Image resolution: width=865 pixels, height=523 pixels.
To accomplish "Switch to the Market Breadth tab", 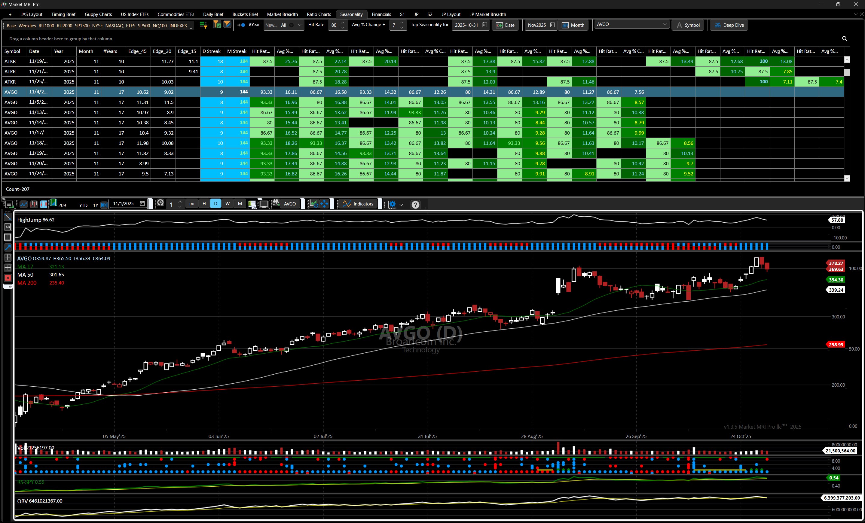I will point(282,14).
